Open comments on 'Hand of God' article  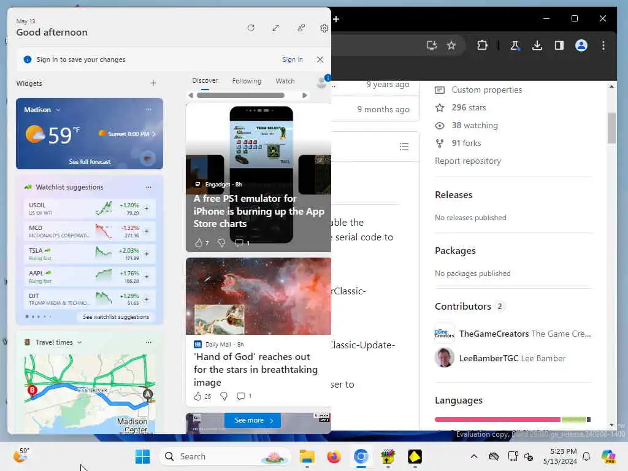pos(240,397)
